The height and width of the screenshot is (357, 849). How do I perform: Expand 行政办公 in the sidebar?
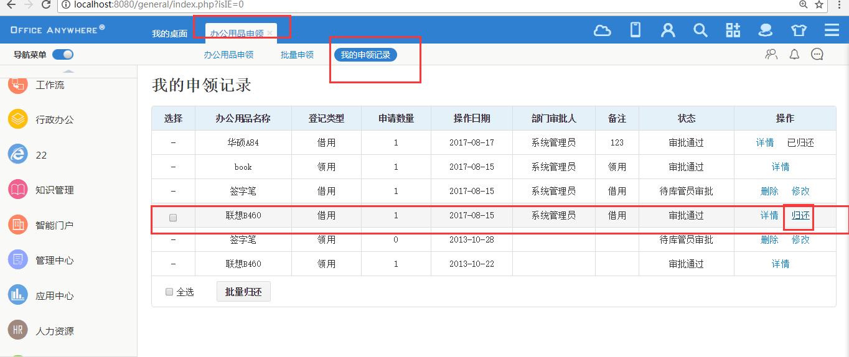coord(54,119)
